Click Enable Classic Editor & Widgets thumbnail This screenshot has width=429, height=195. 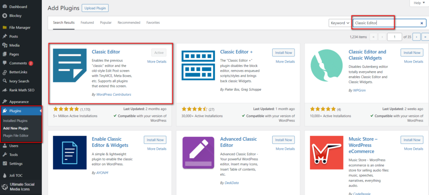(70, 153)
